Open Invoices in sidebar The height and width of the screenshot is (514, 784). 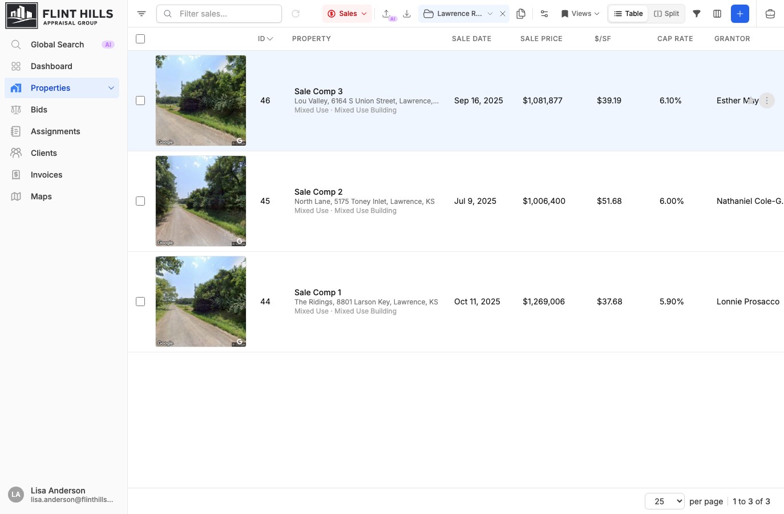[62, 175]
